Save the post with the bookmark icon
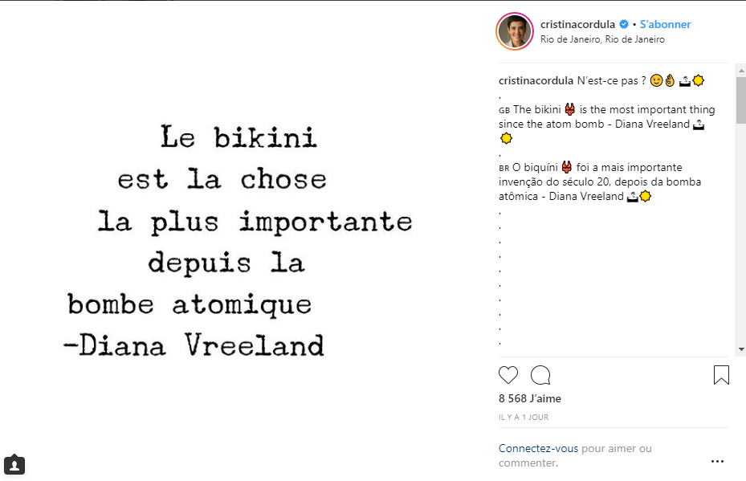 (x=721, y=375)
